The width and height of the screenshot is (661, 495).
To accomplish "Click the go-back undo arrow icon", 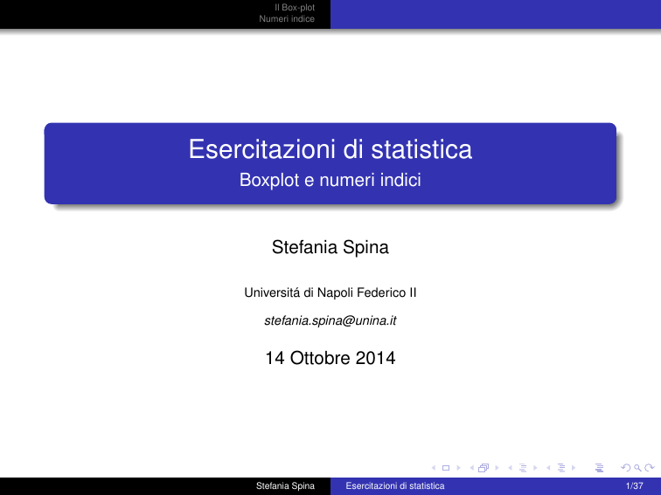I will [x=626, y=468].
